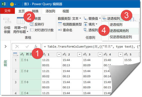Click the 分组依据 group-by icon

(7, 21)
